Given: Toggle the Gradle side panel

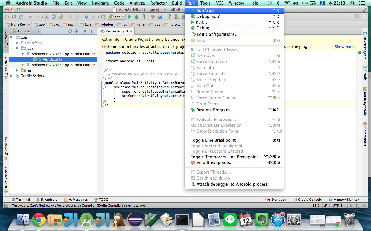Looking at the screenshot, I should coord(365,73).
